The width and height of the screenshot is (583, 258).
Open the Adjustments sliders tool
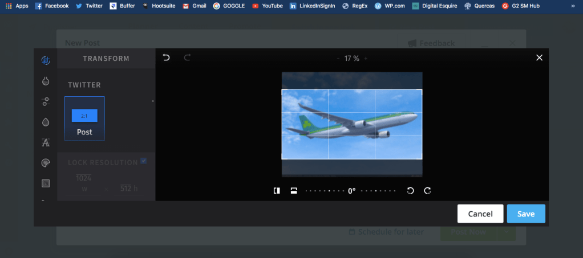coord(46,101)
